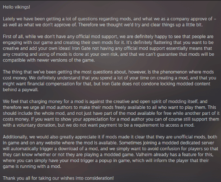Click the line "compatible with newer versions of the game."
Screen dimensions: 221x182
tap(49, 60)
